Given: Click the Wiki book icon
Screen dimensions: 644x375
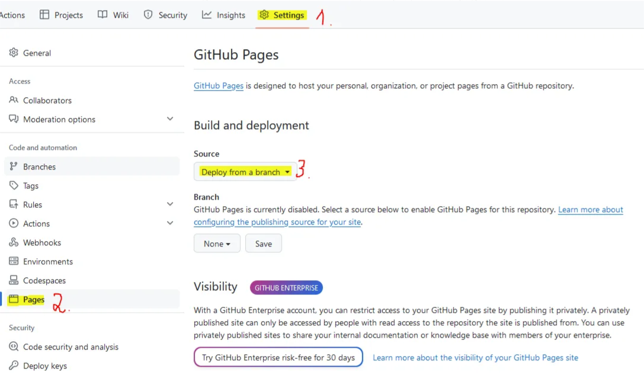Looking at the screenshot, I should tap(102, 15).
